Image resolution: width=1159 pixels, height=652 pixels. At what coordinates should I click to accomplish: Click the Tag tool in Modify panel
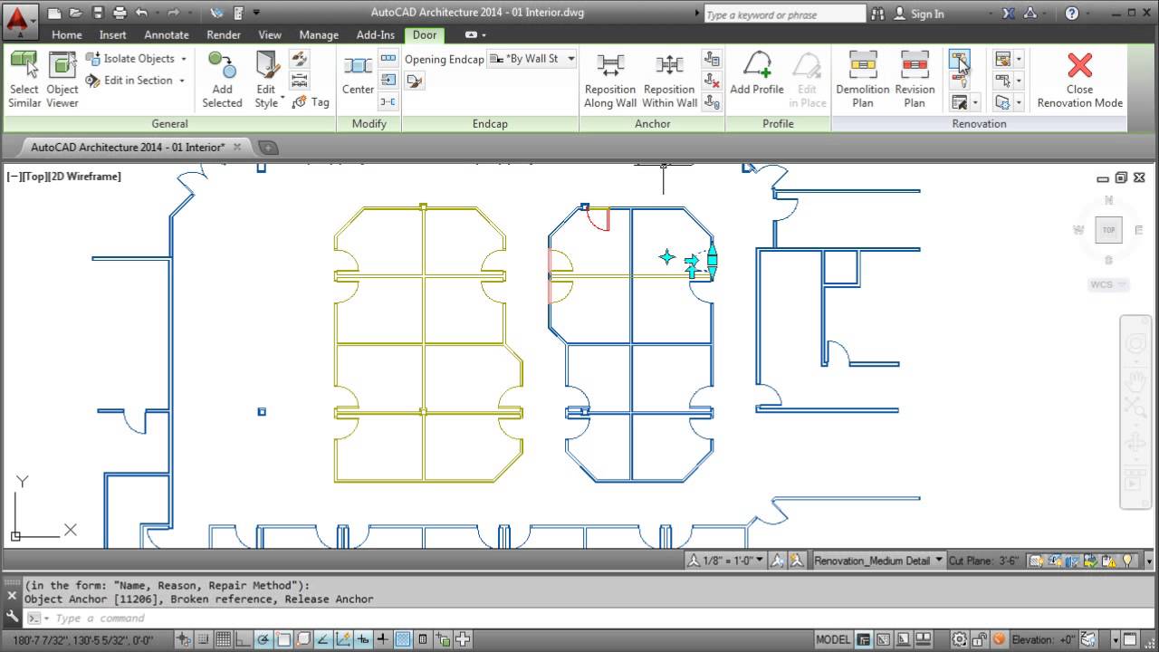(x=311, y=102)
